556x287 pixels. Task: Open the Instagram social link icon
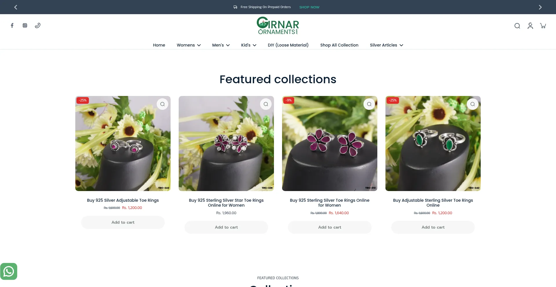[25, 25]
